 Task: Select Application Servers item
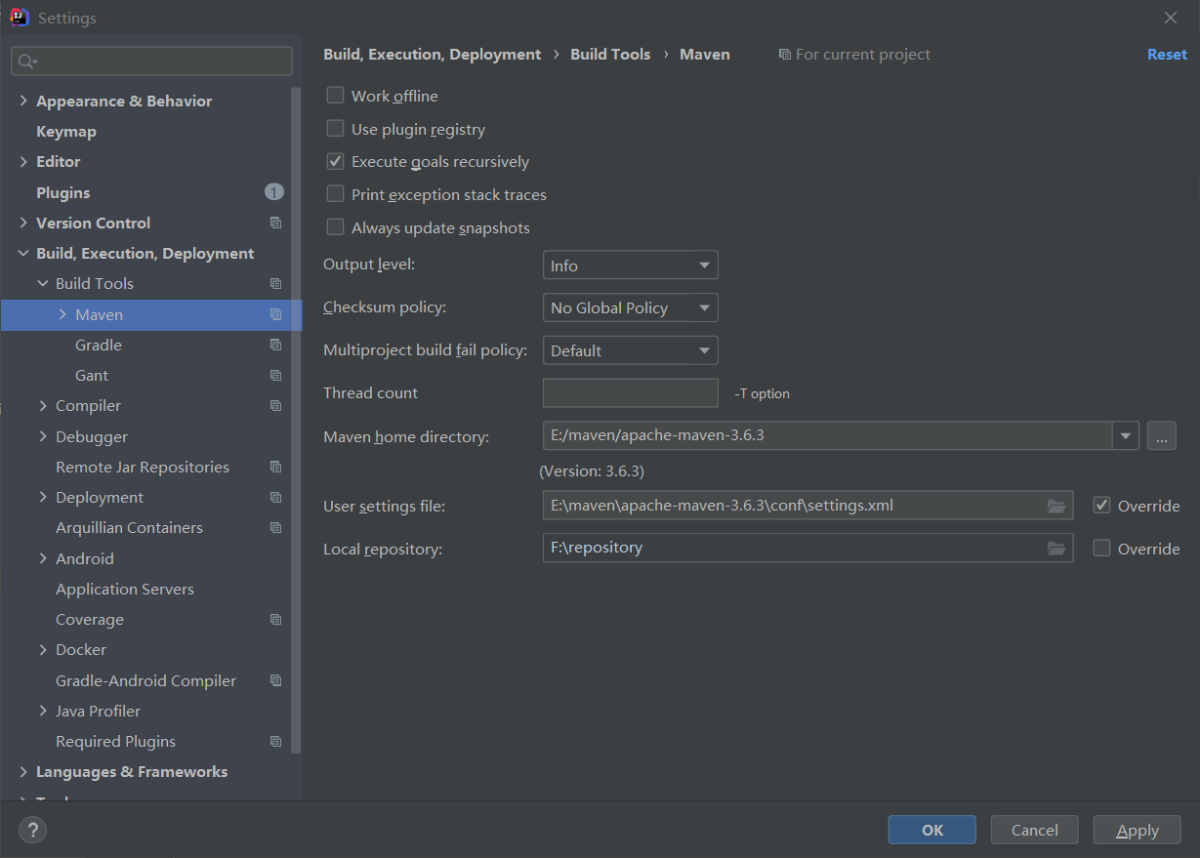tap(125, 589)
